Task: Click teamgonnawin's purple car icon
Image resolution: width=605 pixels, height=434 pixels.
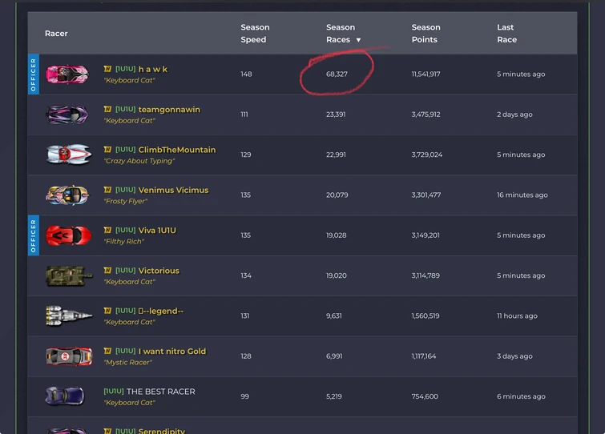Action: tap(67, 115)
